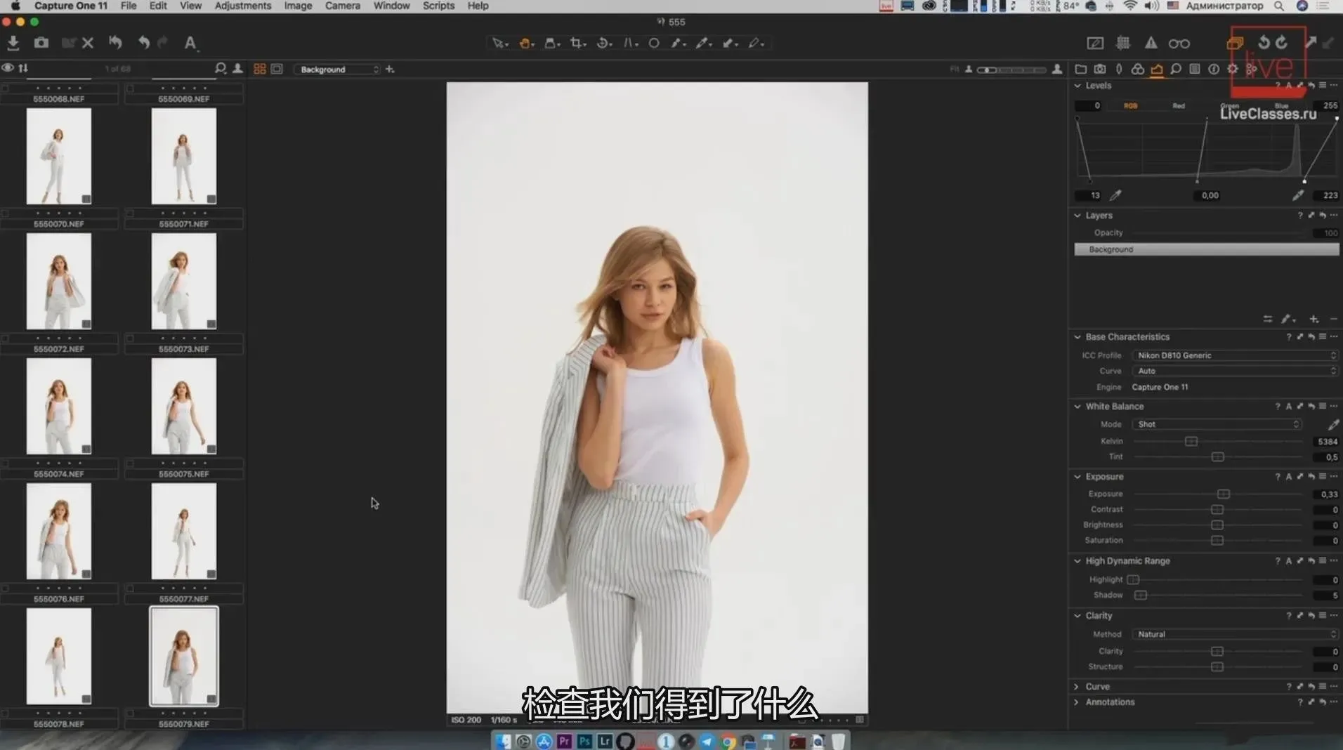Image resolution: width=1343 pixels, height=750 pixels.
Task: Click the Edit selected variants icon
Action: [x=1235, y=43]
